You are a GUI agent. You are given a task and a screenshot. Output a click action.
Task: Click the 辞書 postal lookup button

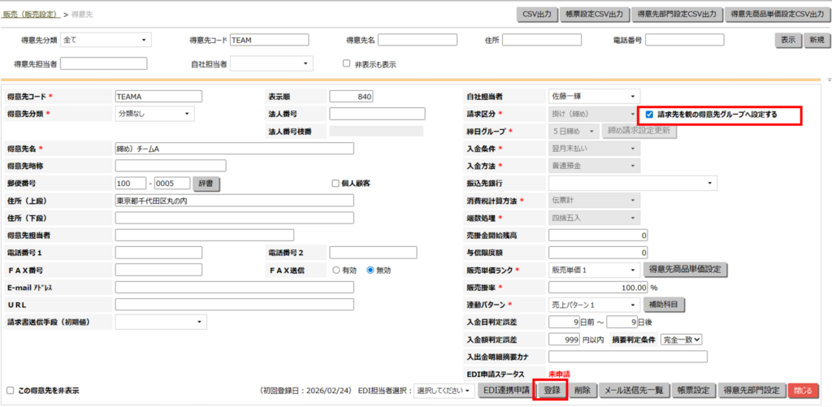208,184
